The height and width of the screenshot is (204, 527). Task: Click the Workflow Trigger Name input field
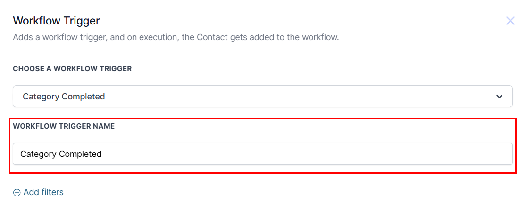(x=262, y=154)
